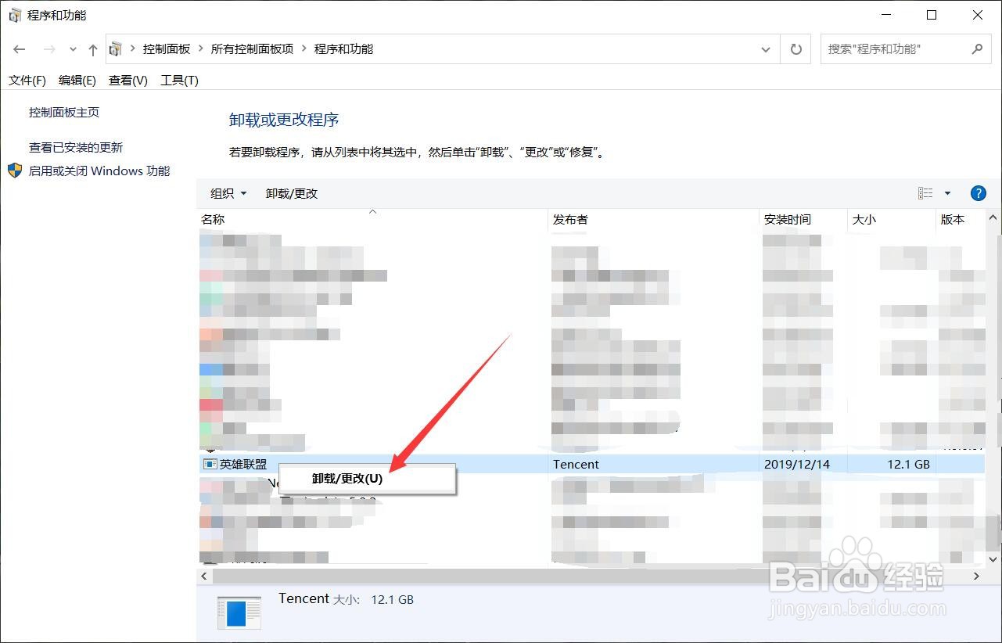Open 启用或关闭 Windows 功能 link
This screenshot has height=643, width=1002.
99,171
